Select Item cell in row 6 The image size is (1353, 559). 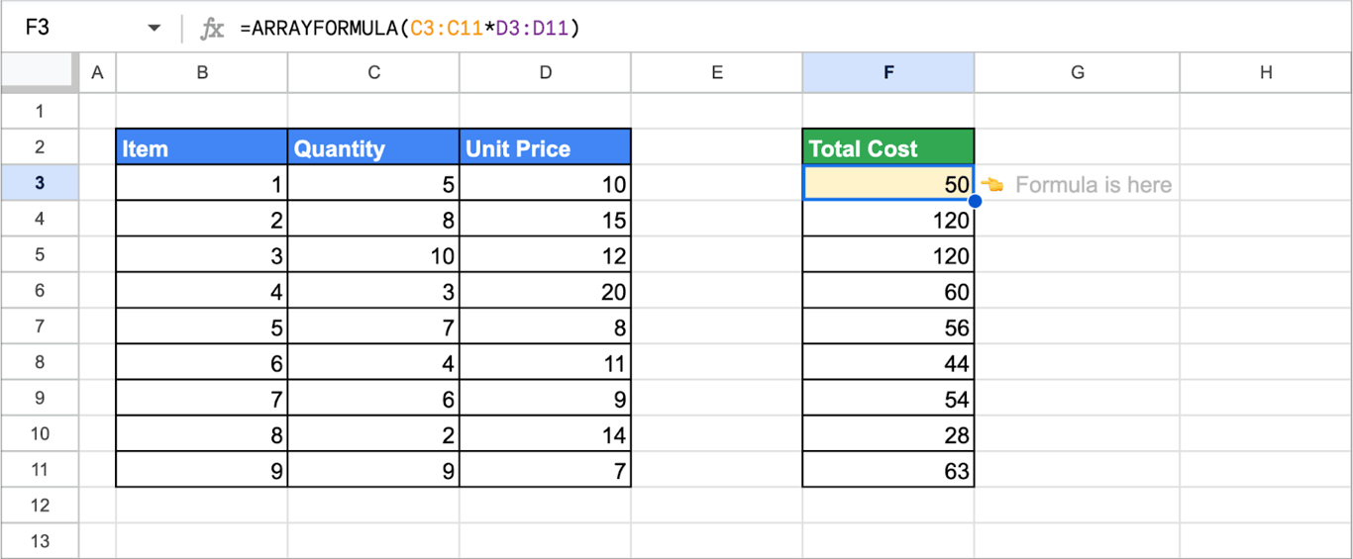pos(202,291)
